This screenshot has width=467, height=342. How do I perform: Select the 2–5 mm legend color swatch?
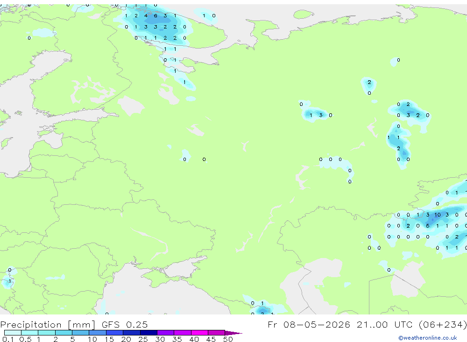click(x=64, y=333)
